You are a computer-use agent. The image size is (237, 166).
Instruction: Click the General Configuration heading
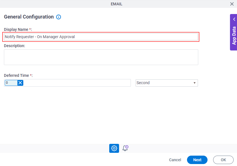pos(29,17)
